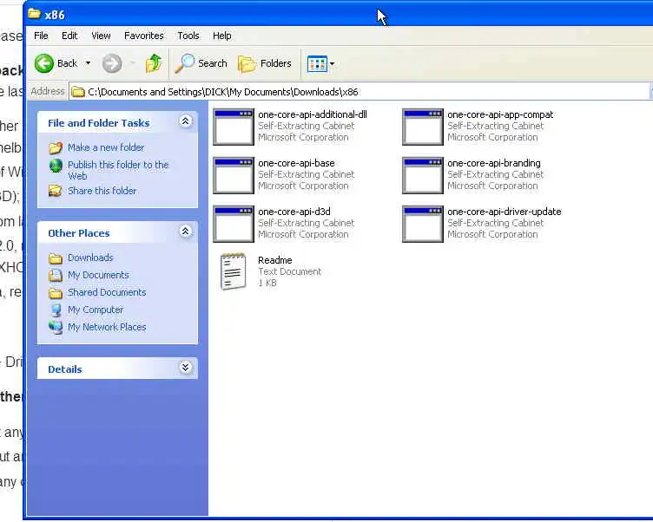Open the Tools menu
Screen dimensions: 653x522
point(188,36)
